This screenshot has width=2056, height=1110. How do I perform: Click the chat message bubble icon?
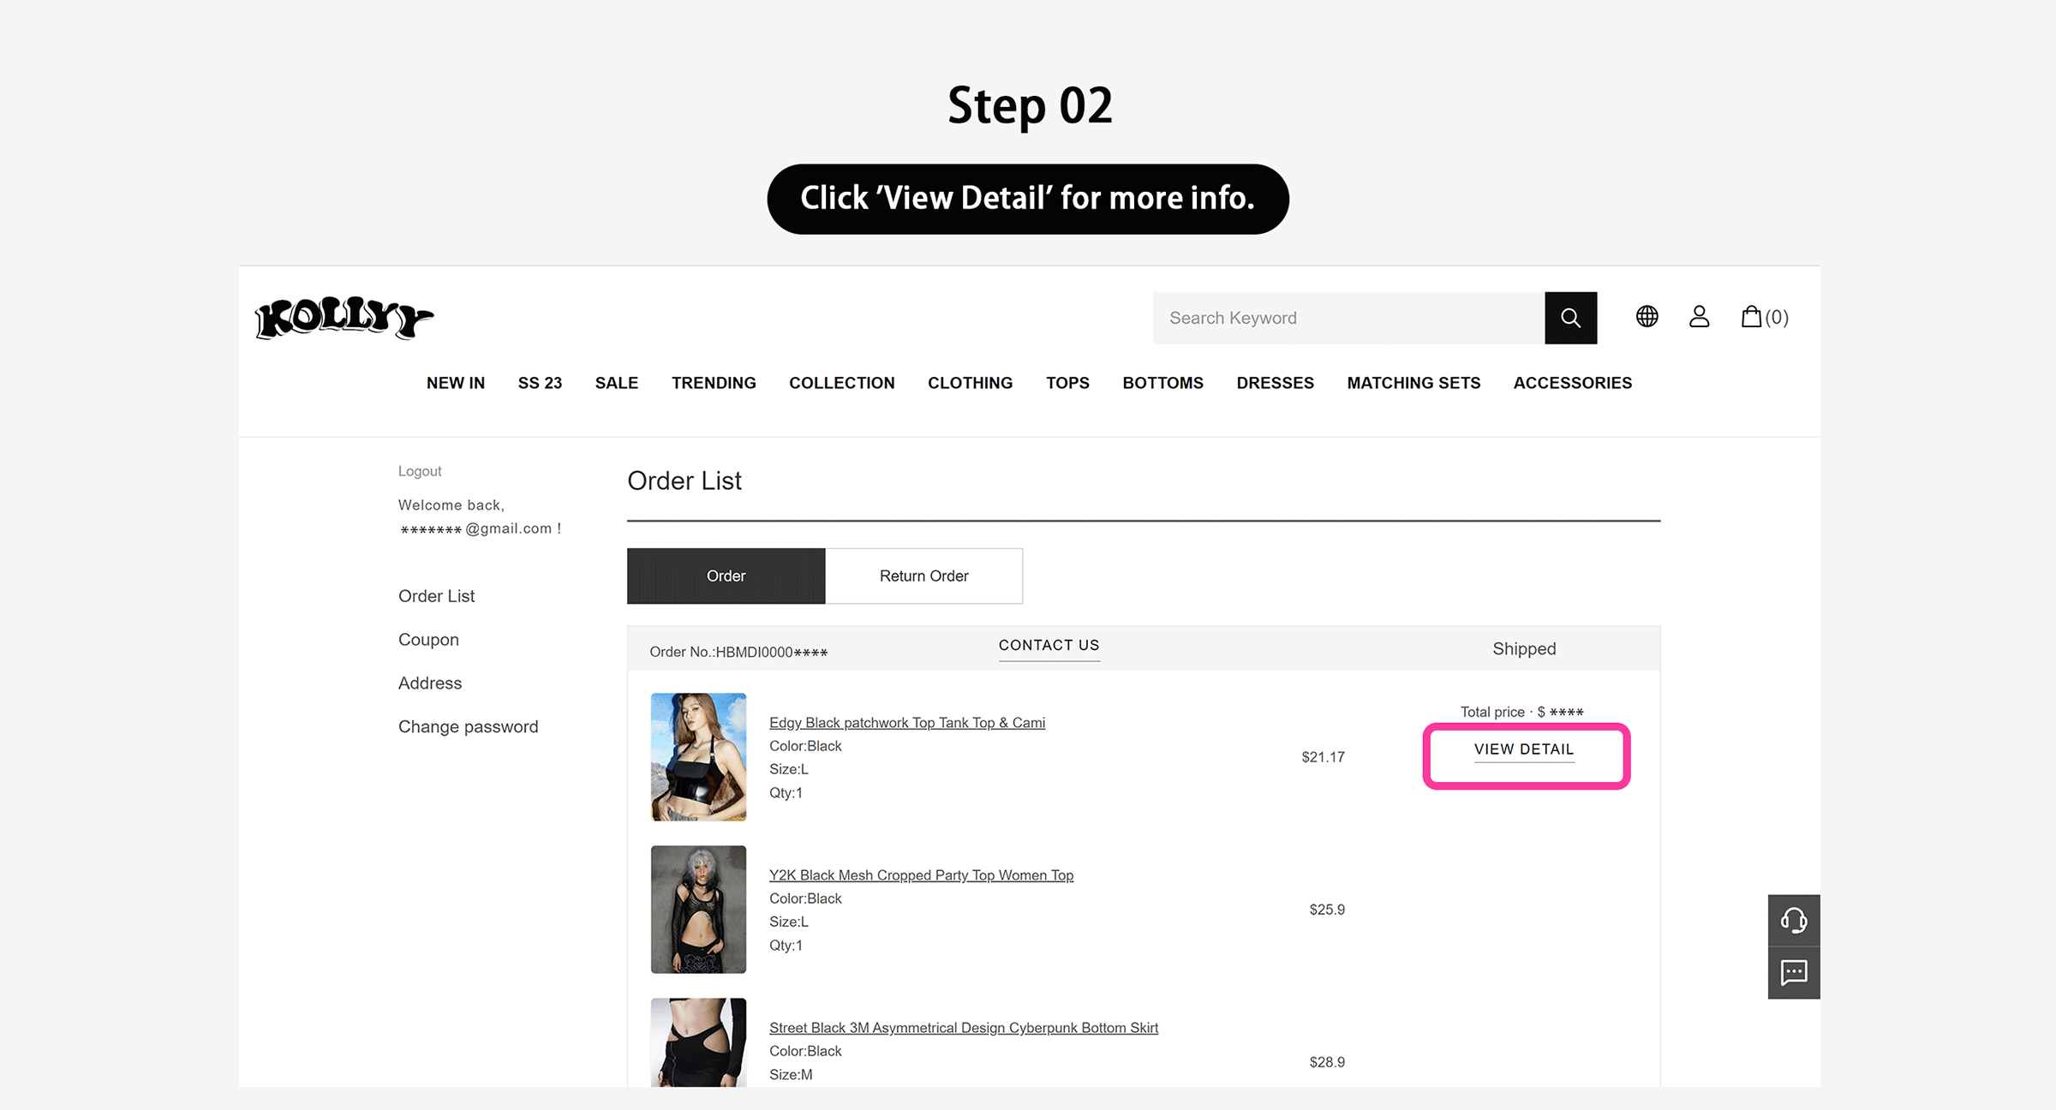tap(1794, 973)
